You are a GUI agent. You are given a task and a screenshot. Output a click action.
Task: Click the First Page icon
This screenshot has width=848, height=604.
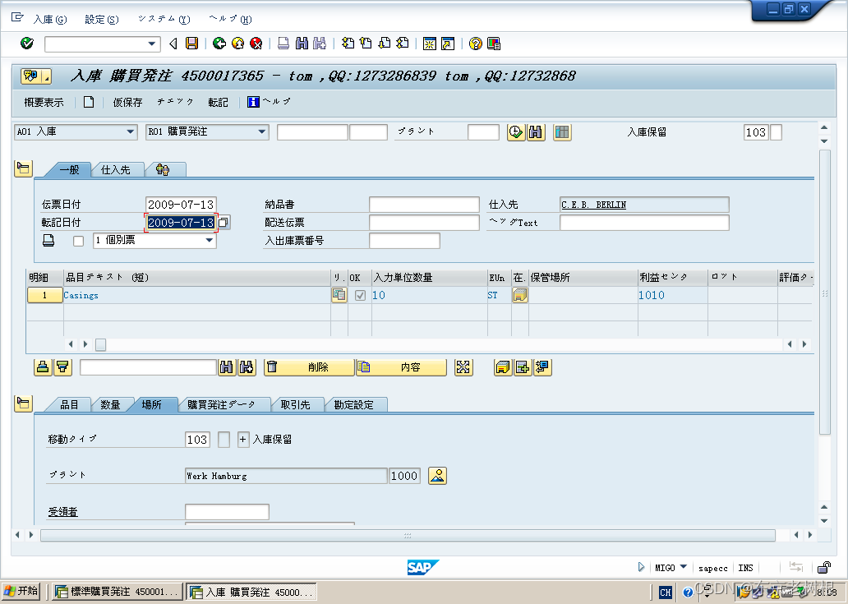tap(348, 44)
